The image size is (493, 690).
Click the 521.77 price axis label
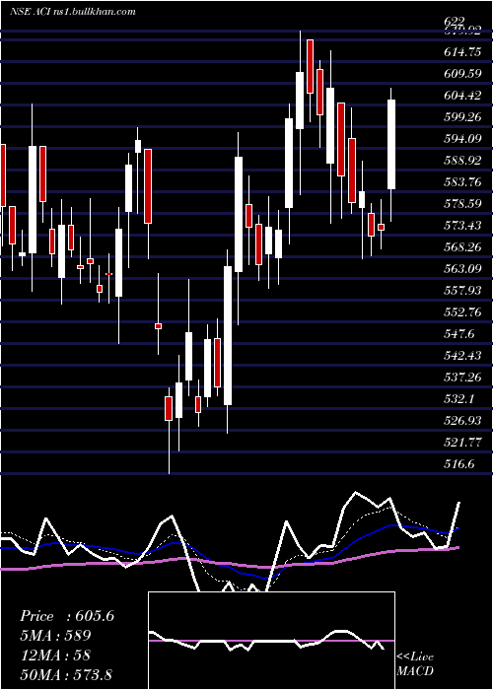point(462,443)
